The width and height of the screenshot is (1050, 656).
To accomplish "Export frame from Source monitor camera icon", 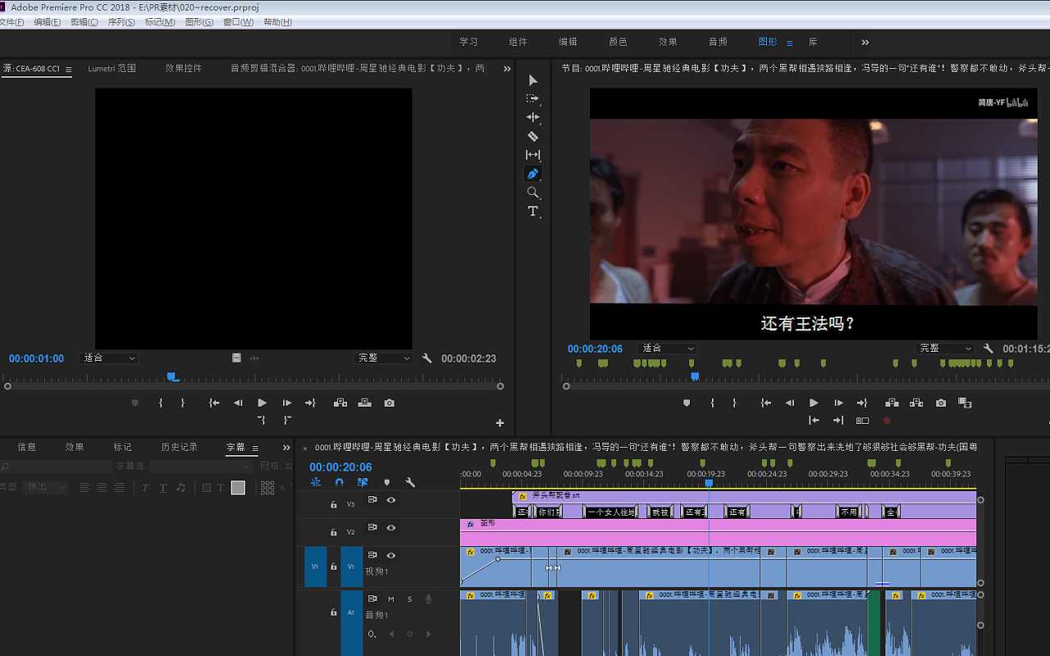I will pyautogui.click(x=389, y=403).
